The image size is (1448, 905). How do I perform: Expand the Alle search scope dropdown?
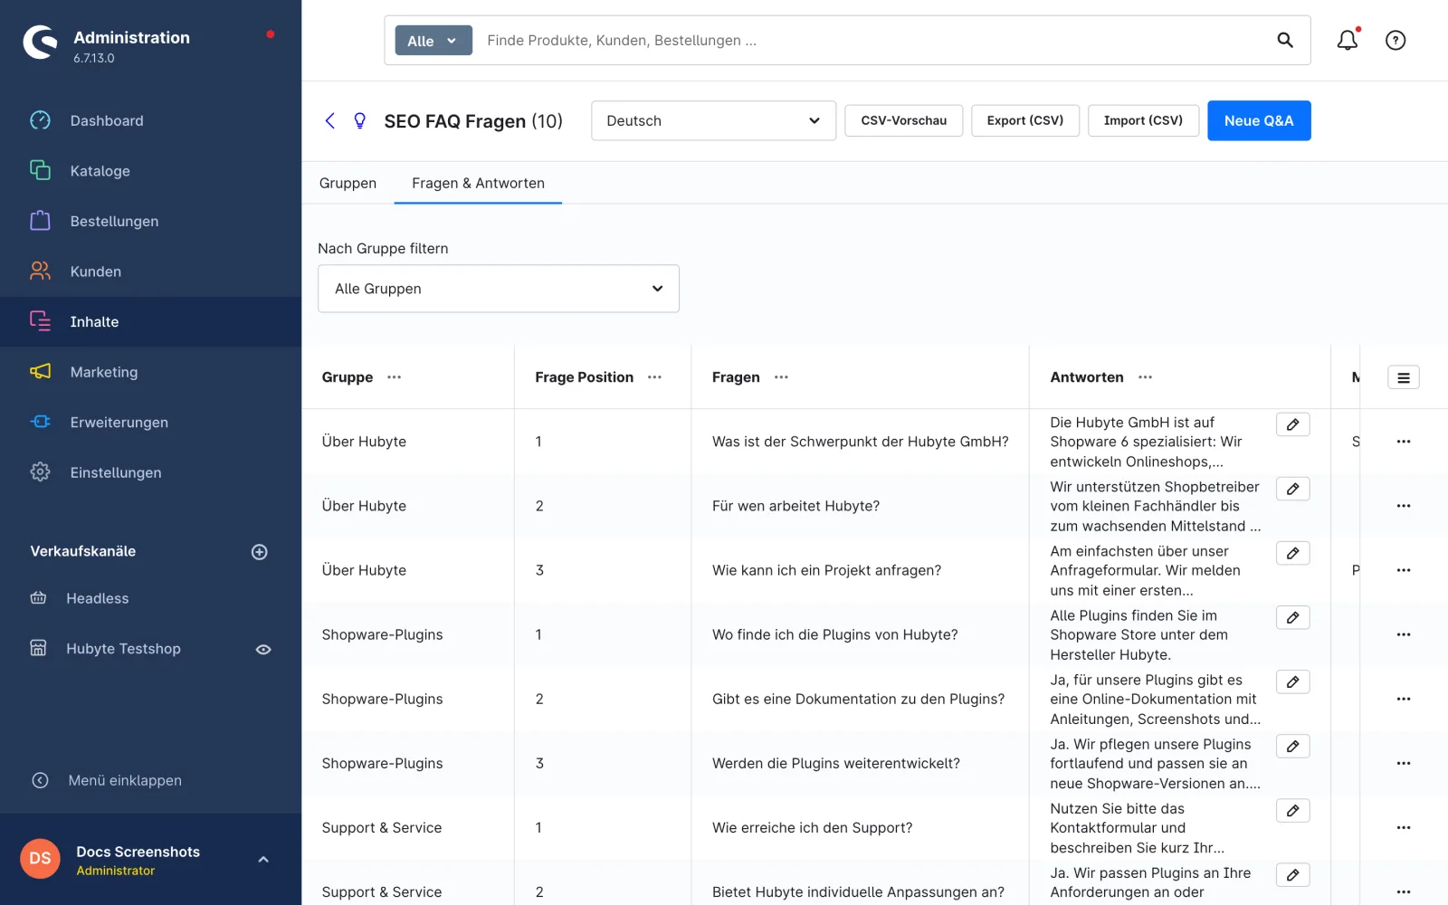pos(433,41)
